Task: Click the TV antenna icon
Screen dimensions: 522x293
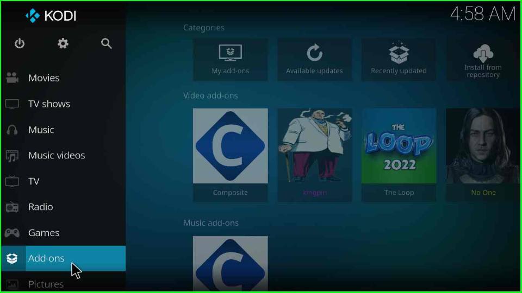Action: click(13, 181)
